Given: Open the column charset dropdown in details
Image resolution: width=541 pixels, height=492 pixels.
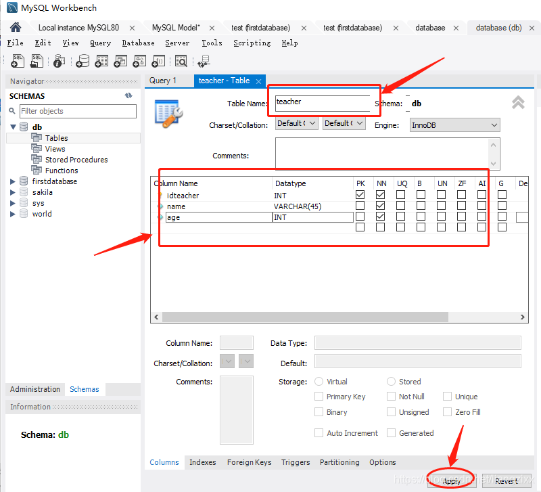Looking at the screenshot, I should [x=227, y=361].
